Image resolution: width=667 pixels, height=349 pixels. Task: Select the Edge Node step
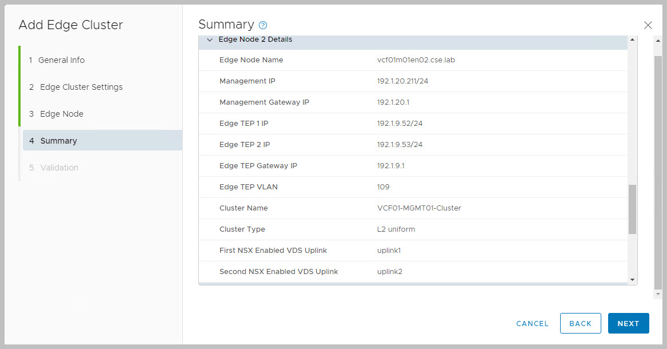[62, 114]
